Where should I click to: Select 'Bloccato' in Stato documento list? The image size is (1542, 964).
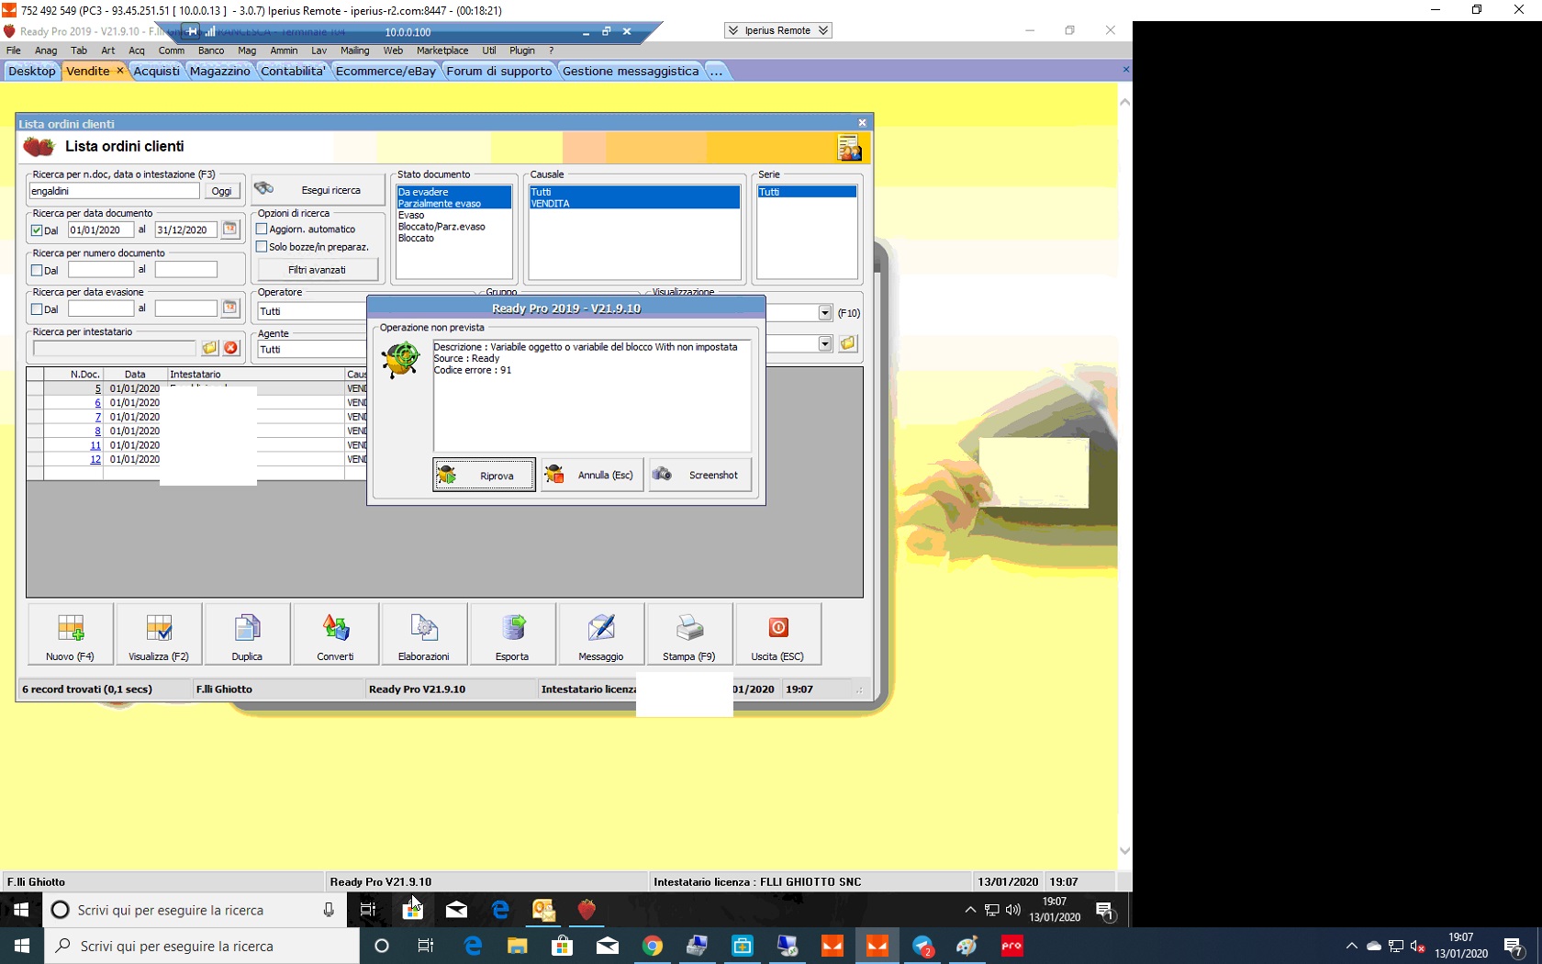tap(416, 238)
